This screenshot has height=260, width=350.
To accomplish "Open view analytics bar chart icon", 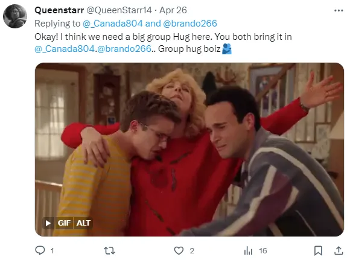I will 248,250.
